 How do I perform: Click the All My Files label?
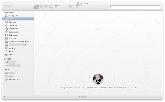(x=14, y=15)
